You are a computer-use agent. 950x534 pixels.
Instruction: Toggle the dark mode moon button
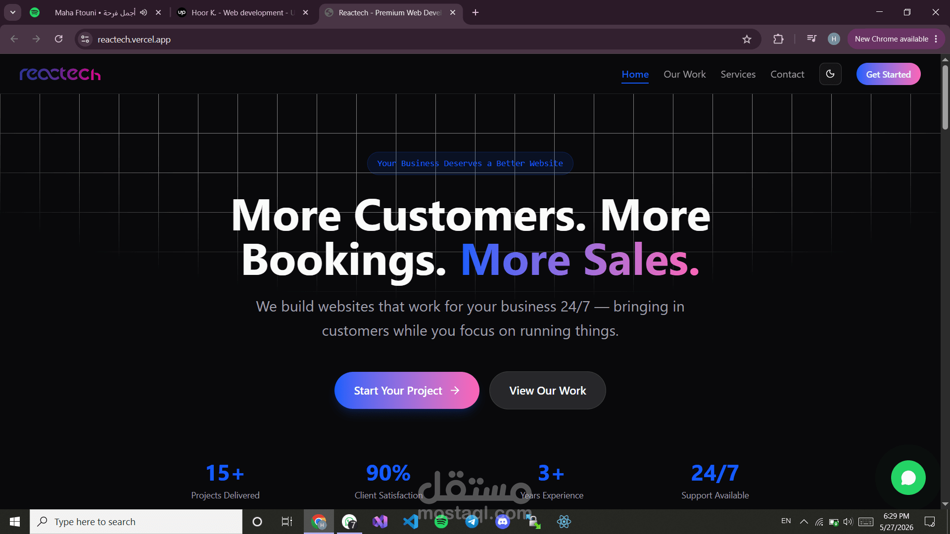pos(830,74)
